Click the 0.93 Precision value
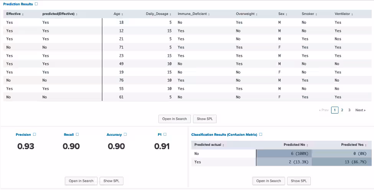The height and width of the screenshot is (191, 374). 26,146
